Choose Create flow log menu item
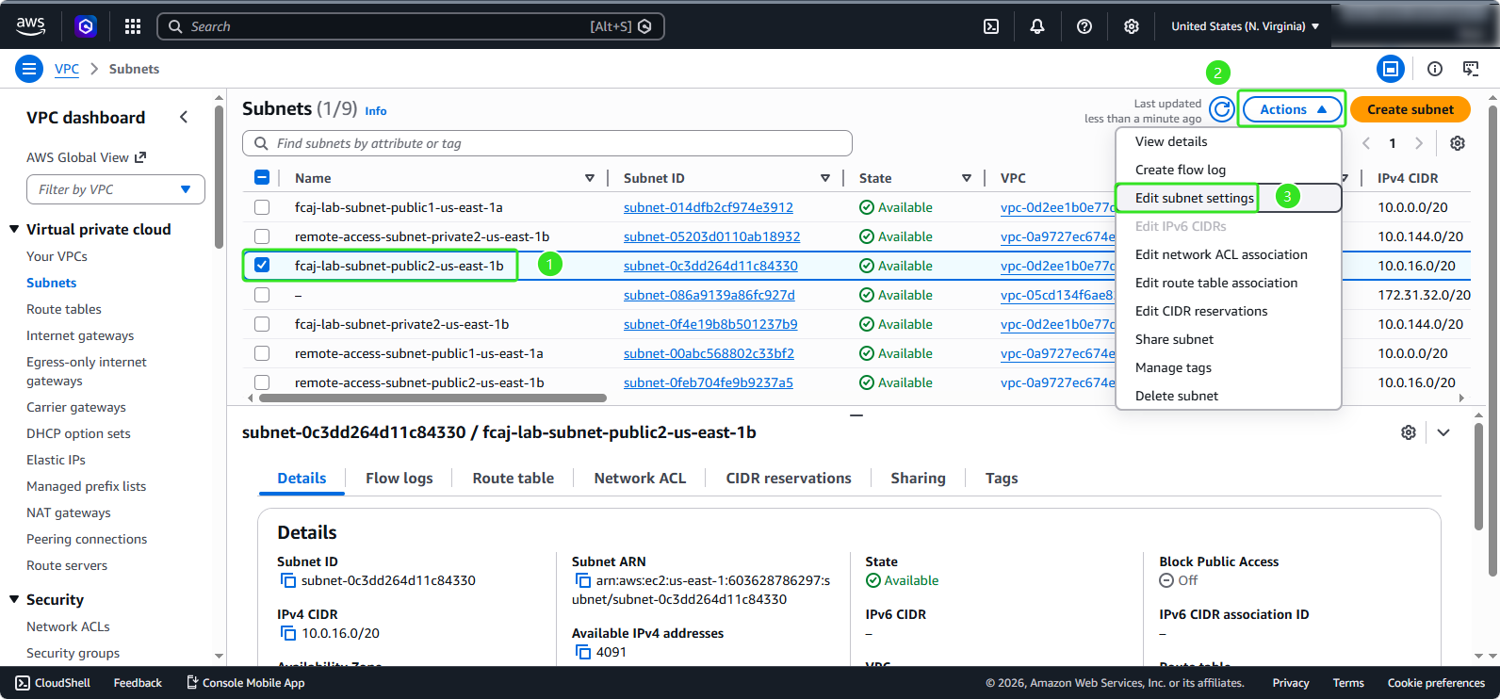Screen dimensions: 1500x699 click(1229, 170)
